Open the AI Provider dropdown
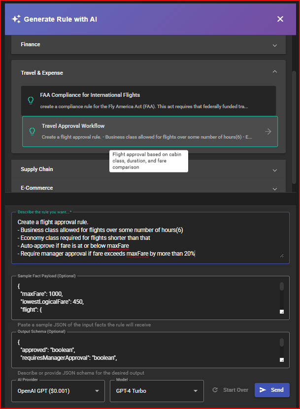 tap(58, 391)
